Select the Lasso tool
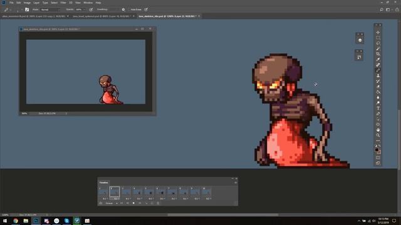Screen dimensions: 401x225 (378, 43)
